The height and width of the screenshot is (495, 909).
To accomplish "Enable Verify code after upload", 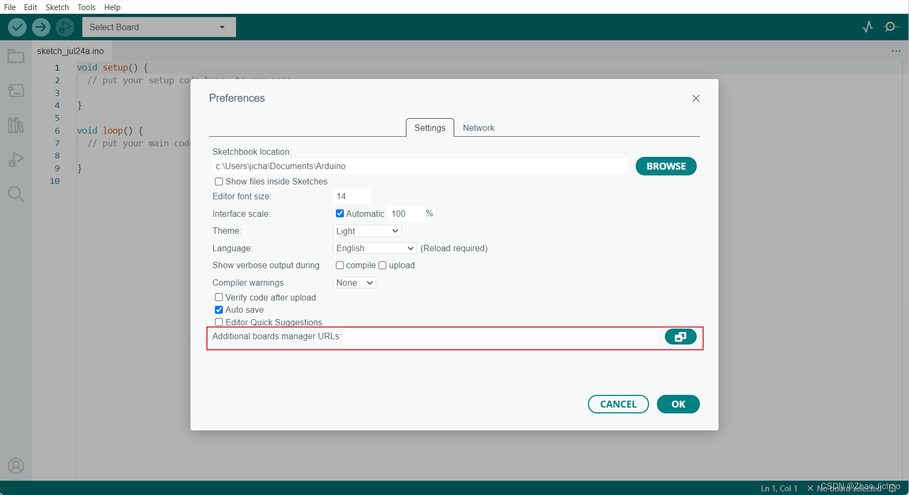I will 219,297.
